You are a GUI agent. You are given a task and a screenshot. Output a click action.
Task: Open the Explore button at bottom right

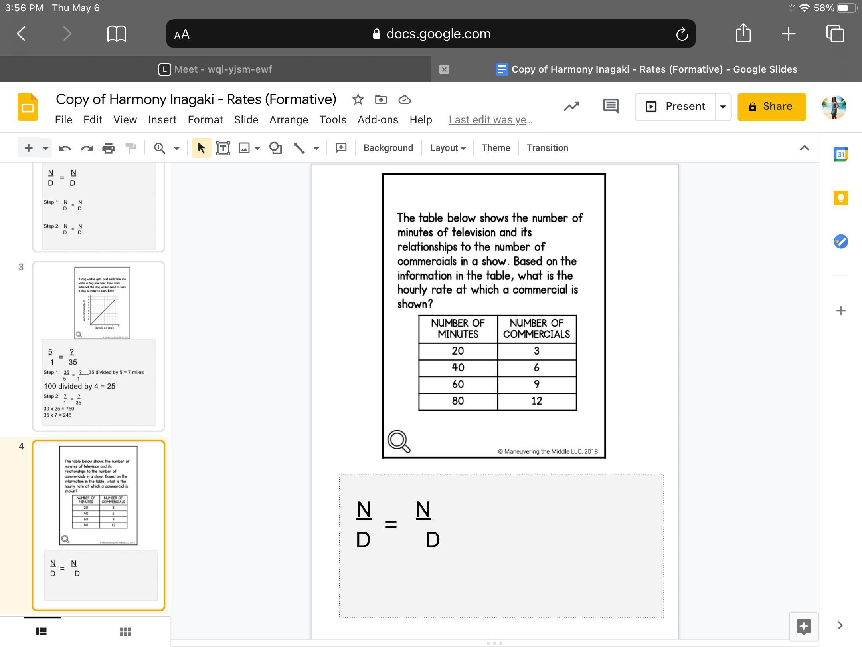click(x=803, y=626)
